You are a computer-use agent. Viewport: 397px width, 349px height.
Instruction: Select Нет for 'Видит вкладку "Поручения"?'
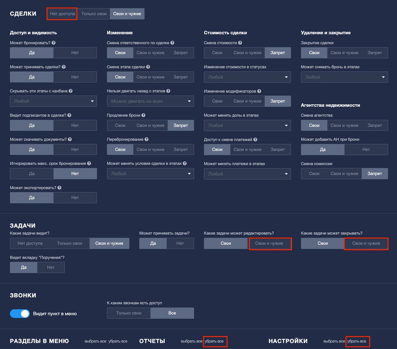tap(51, 267)
